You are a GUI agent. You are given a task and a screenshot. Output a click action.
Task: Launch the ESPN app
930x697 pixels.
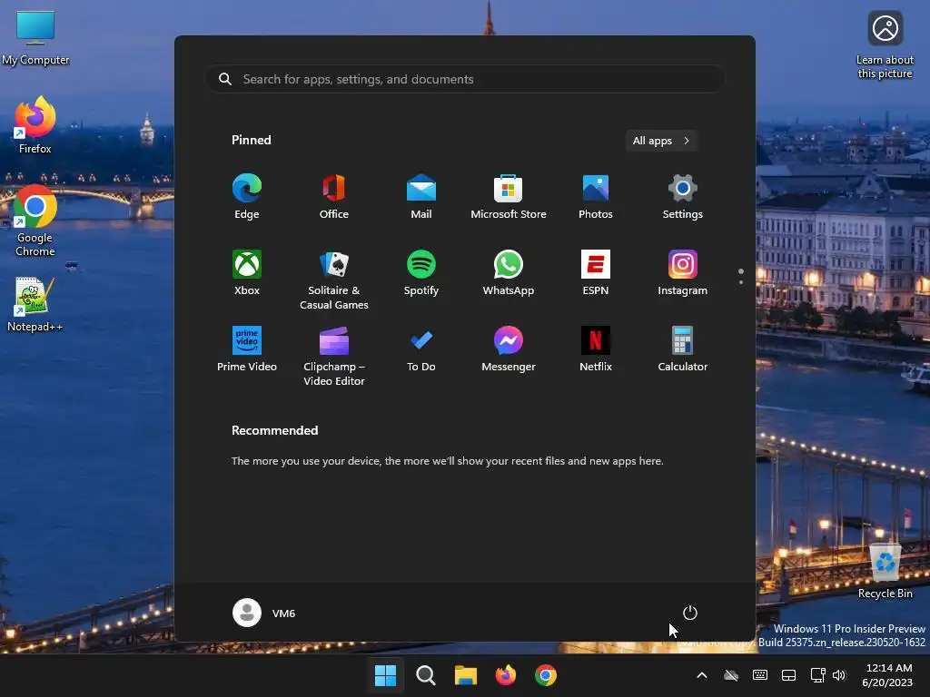(596, 273)
